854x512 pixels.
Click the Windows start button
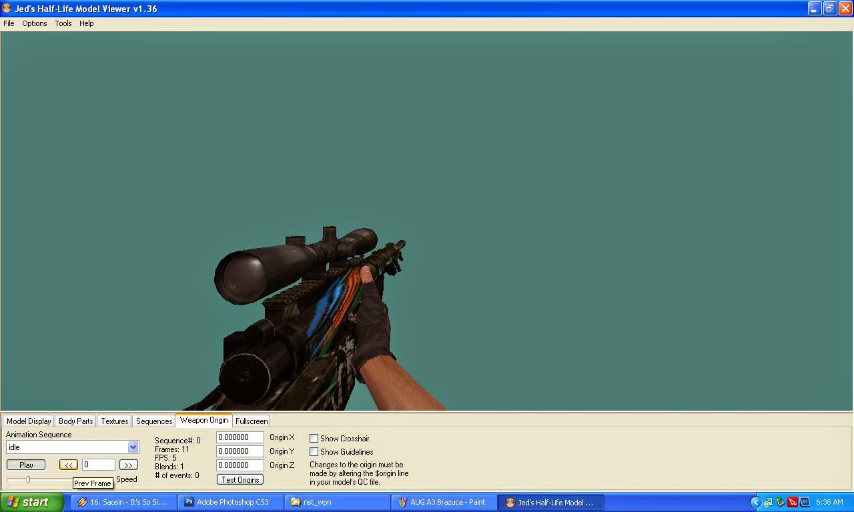tap(32, 503)
